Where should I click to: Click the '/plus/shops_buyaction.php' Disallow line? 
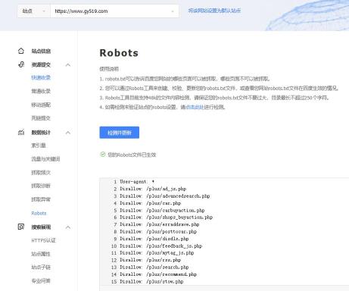click(x=166, y=217)
